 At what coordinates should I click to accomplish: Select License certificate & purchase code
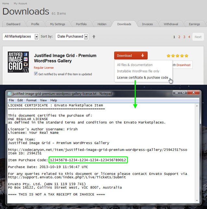tap(142, 78)
